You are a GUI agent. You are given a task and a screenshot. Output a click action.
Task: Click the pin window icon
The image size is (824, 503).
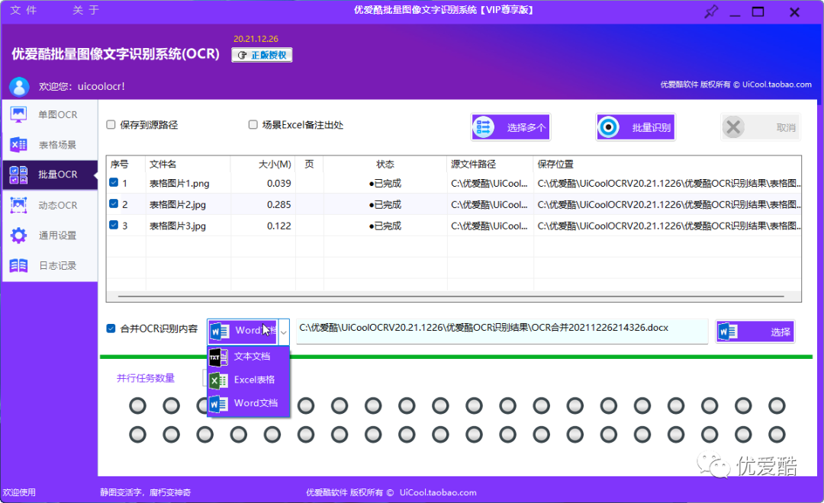pyautogui.click(x=710, y=11)
